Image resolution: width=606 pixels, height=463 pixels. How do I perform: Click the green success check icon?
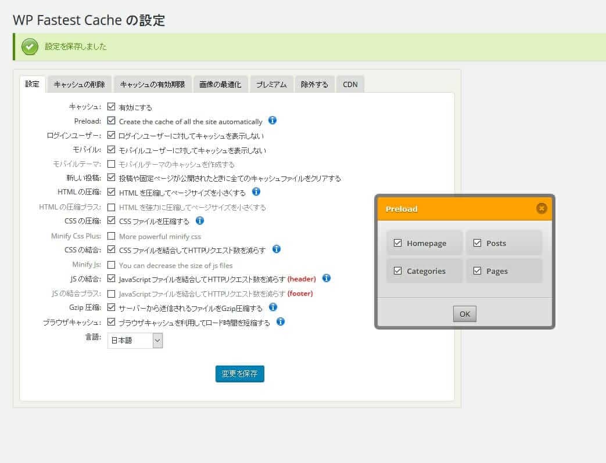30,46
